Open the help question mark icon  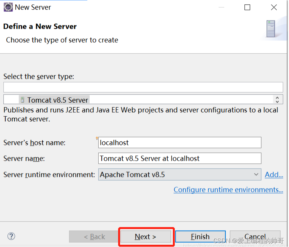coord(11,236)
